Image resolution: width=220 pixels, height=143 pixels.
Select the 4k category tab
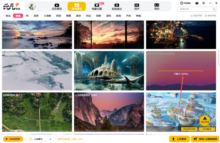27,16
